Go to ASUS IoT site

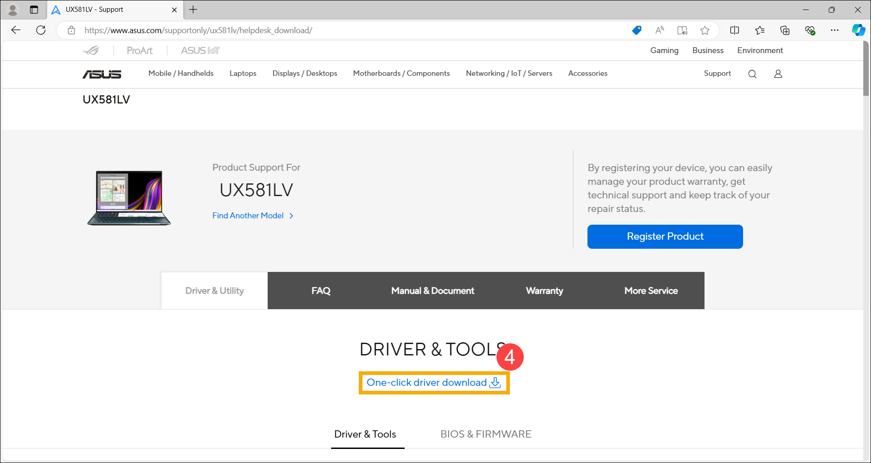click(200, 50)
